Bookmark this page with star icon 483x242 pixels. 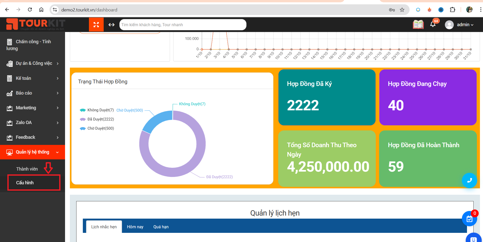(x=402, y=10)
